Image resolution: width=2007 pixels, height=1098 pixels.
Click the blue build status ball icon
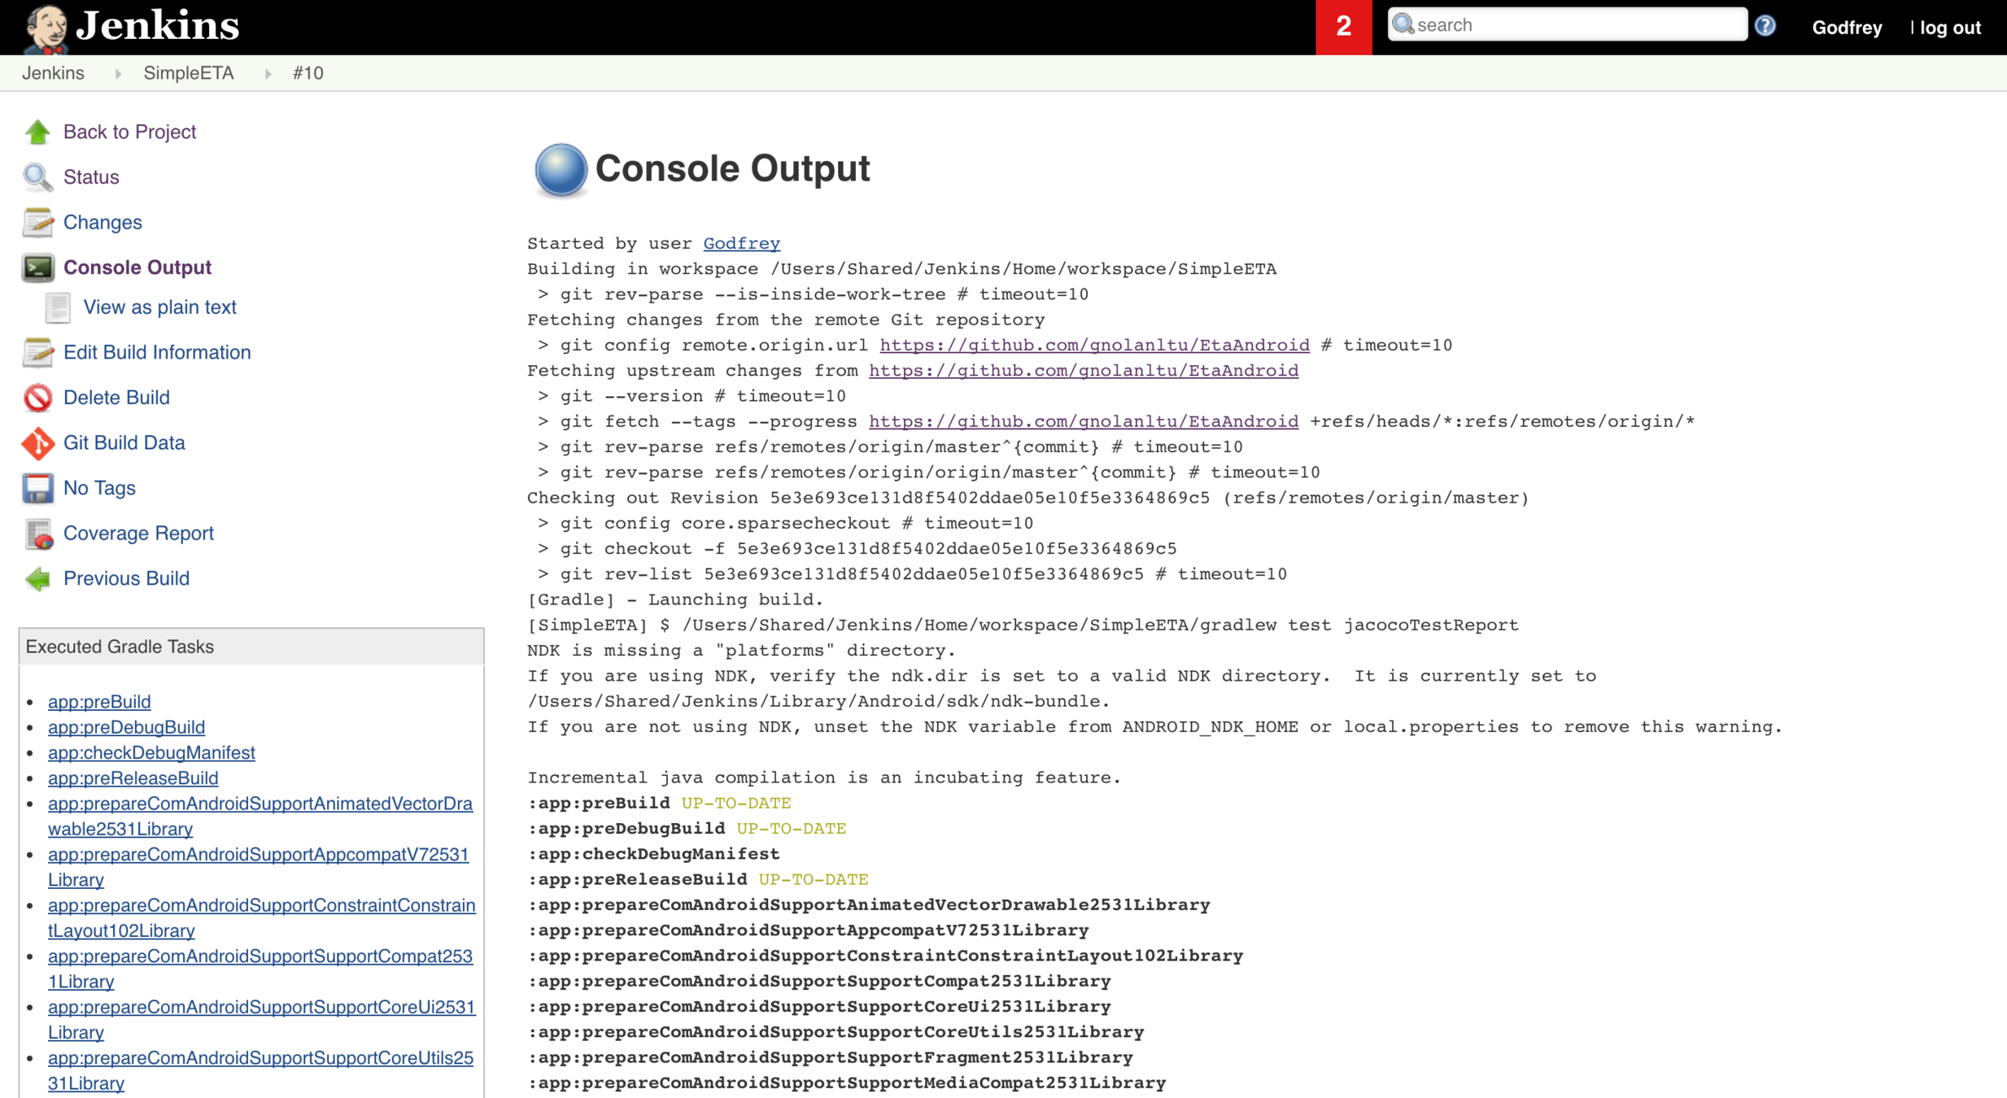pos(561,169)
